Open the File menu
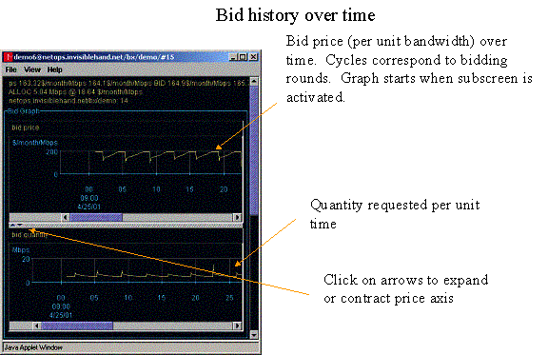The height and width of the screenshot is (355, 548). (x=10, y=69)
